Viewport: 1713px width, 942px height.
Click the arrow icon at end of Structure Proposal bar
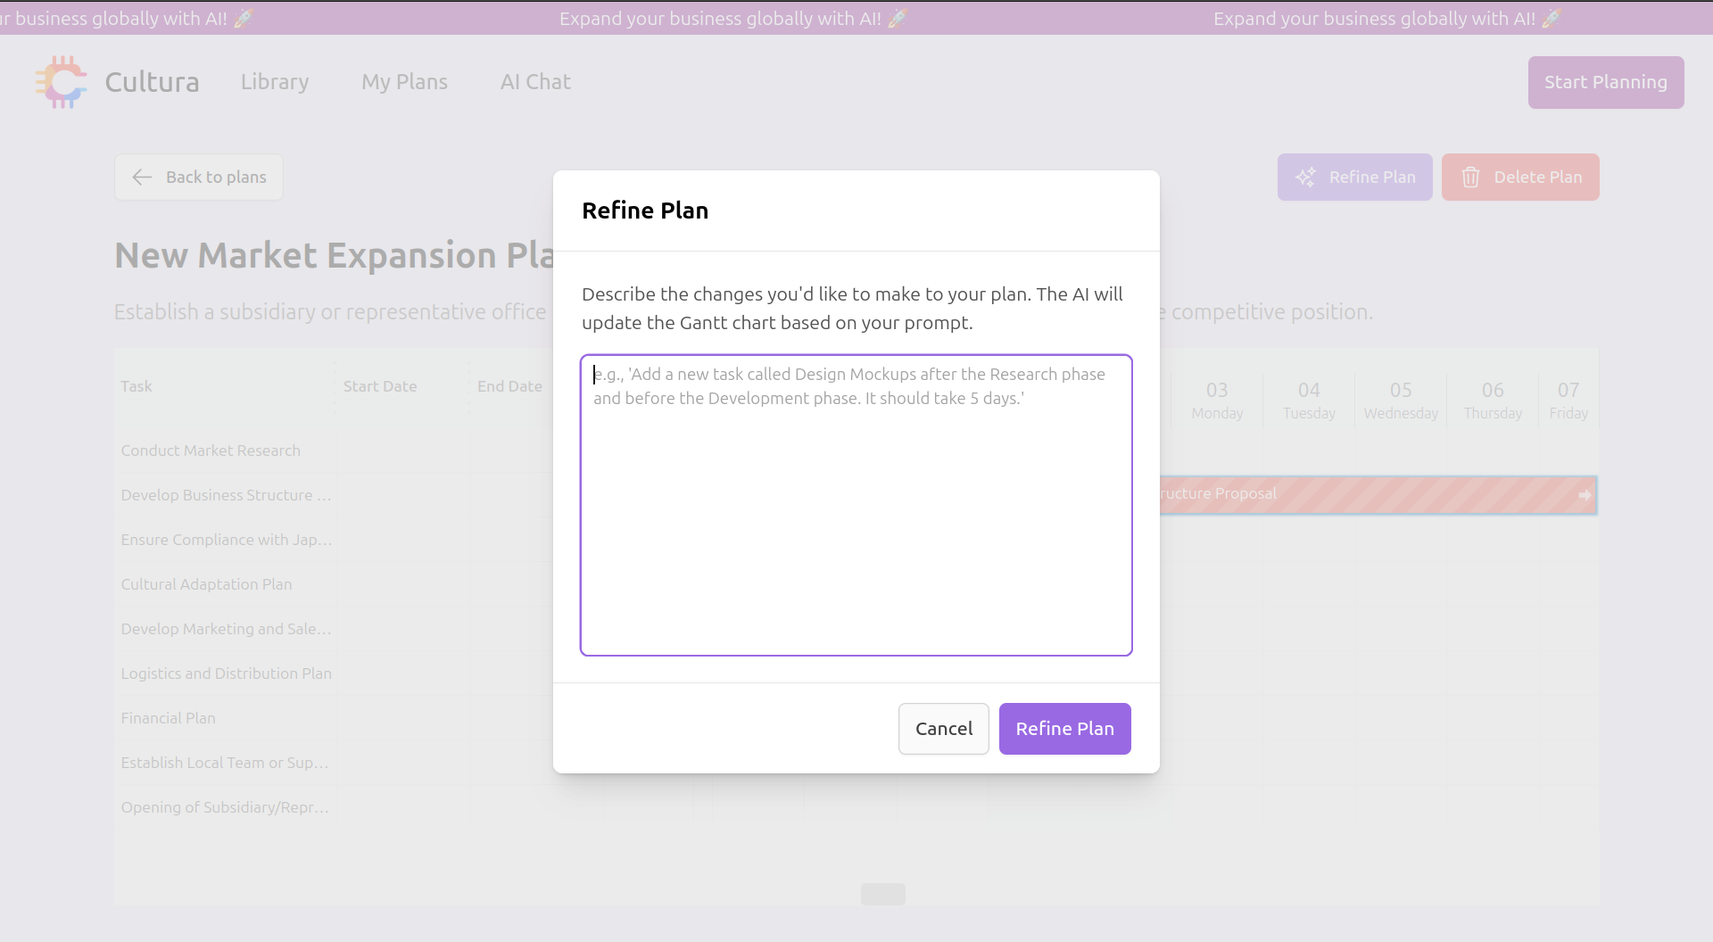point(1585,495)
